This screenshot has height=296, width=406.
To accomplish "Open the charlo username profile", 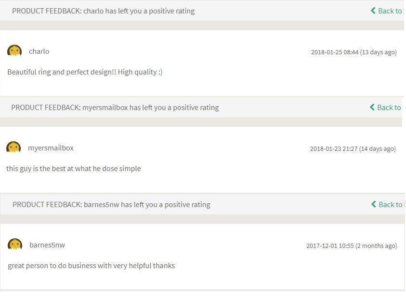I will [39, 51].
